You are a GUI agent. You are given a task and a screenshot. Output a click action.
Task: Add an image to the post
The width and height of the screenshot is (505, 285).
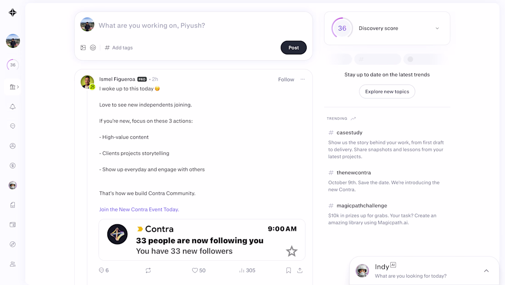(83, 48)
